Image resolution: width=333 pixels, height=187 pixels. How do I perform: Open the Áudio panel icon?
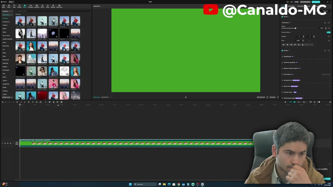coord(9,6)
